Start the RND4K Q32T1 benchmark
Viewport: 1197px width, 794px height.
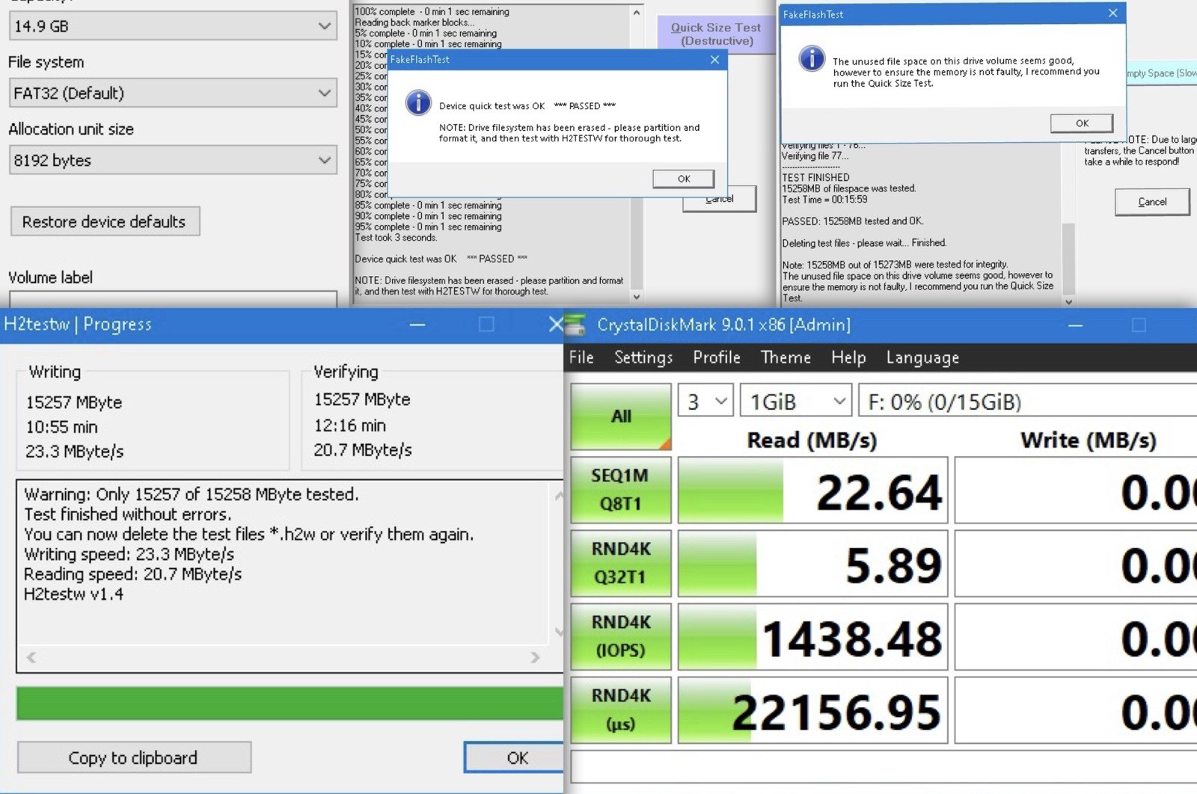tap(621, 563)
